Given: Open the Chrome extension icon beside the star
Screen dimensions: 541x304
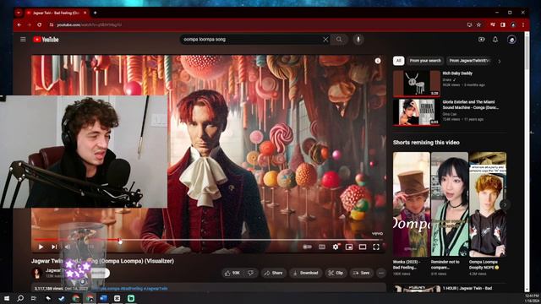Looking at the screenshot, I should (492, 24).
